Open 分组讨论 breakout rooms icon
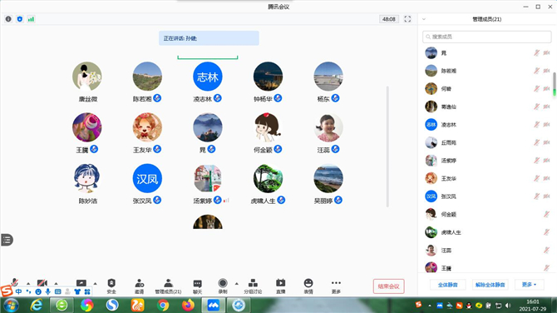Image resolution: width=557 pixels, height=313 pixels. coord(253,286)
